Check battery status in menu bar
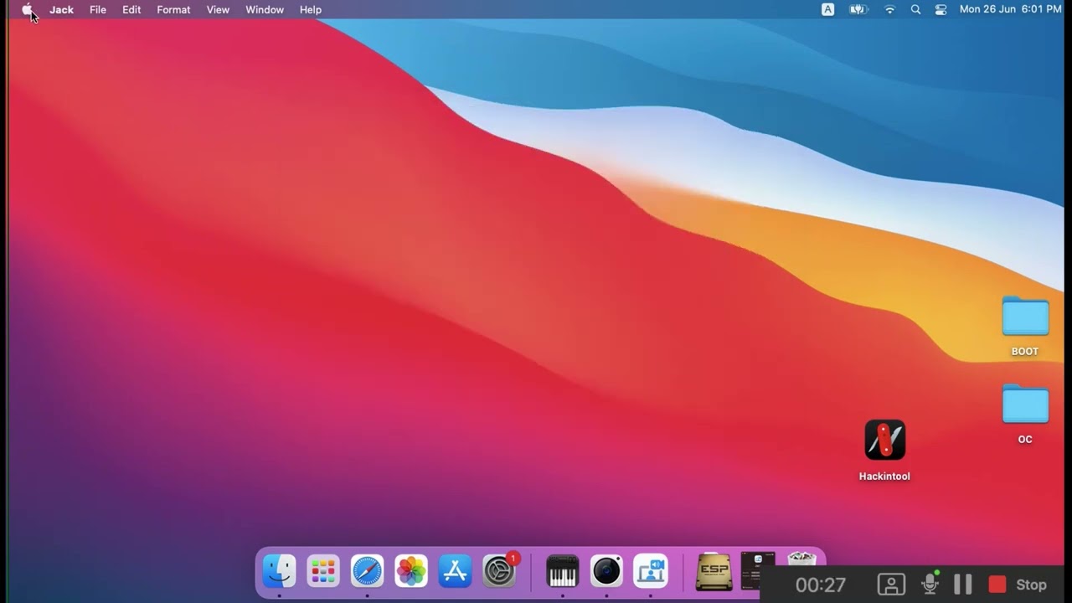 point(858,9)
